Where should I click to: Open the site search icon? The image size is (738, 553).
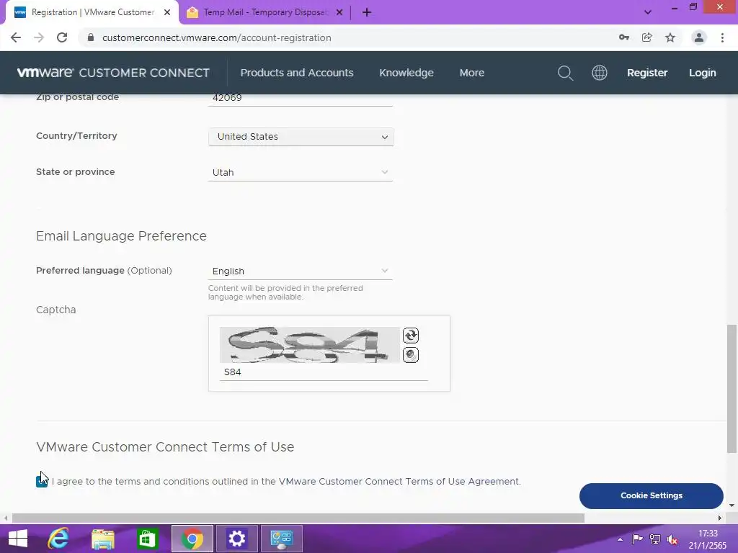pos(565,73)
